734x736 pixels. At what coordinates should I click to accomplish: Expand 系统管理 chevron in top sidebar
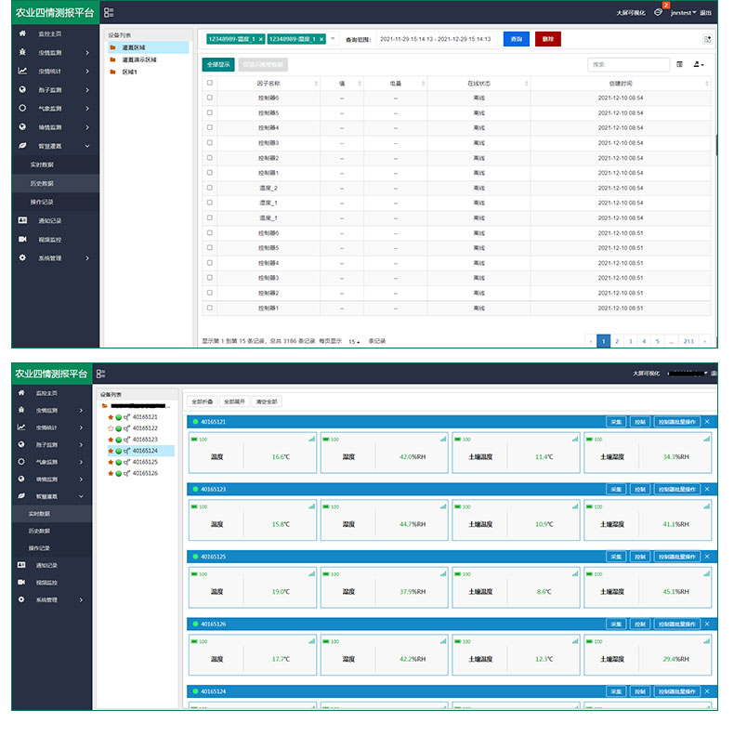pyautogui.click(x=87, y=258)
